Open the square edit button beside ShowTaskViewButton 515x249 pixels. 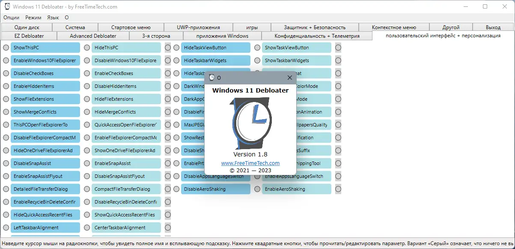(x=338, y=48)
